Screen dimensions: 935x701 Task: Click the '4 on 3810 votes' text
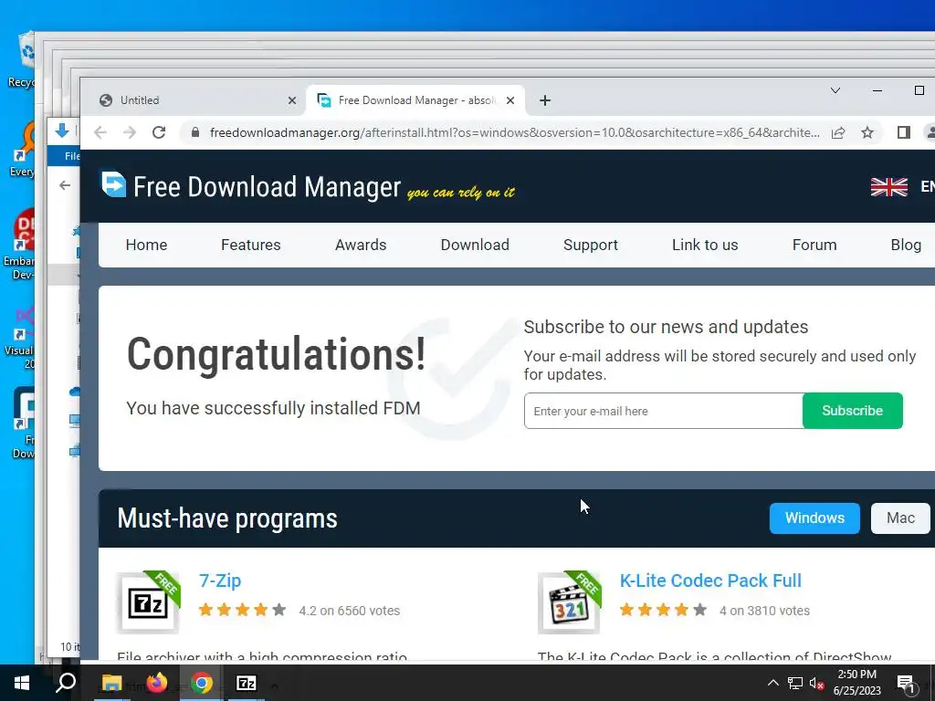coord(764,611)
